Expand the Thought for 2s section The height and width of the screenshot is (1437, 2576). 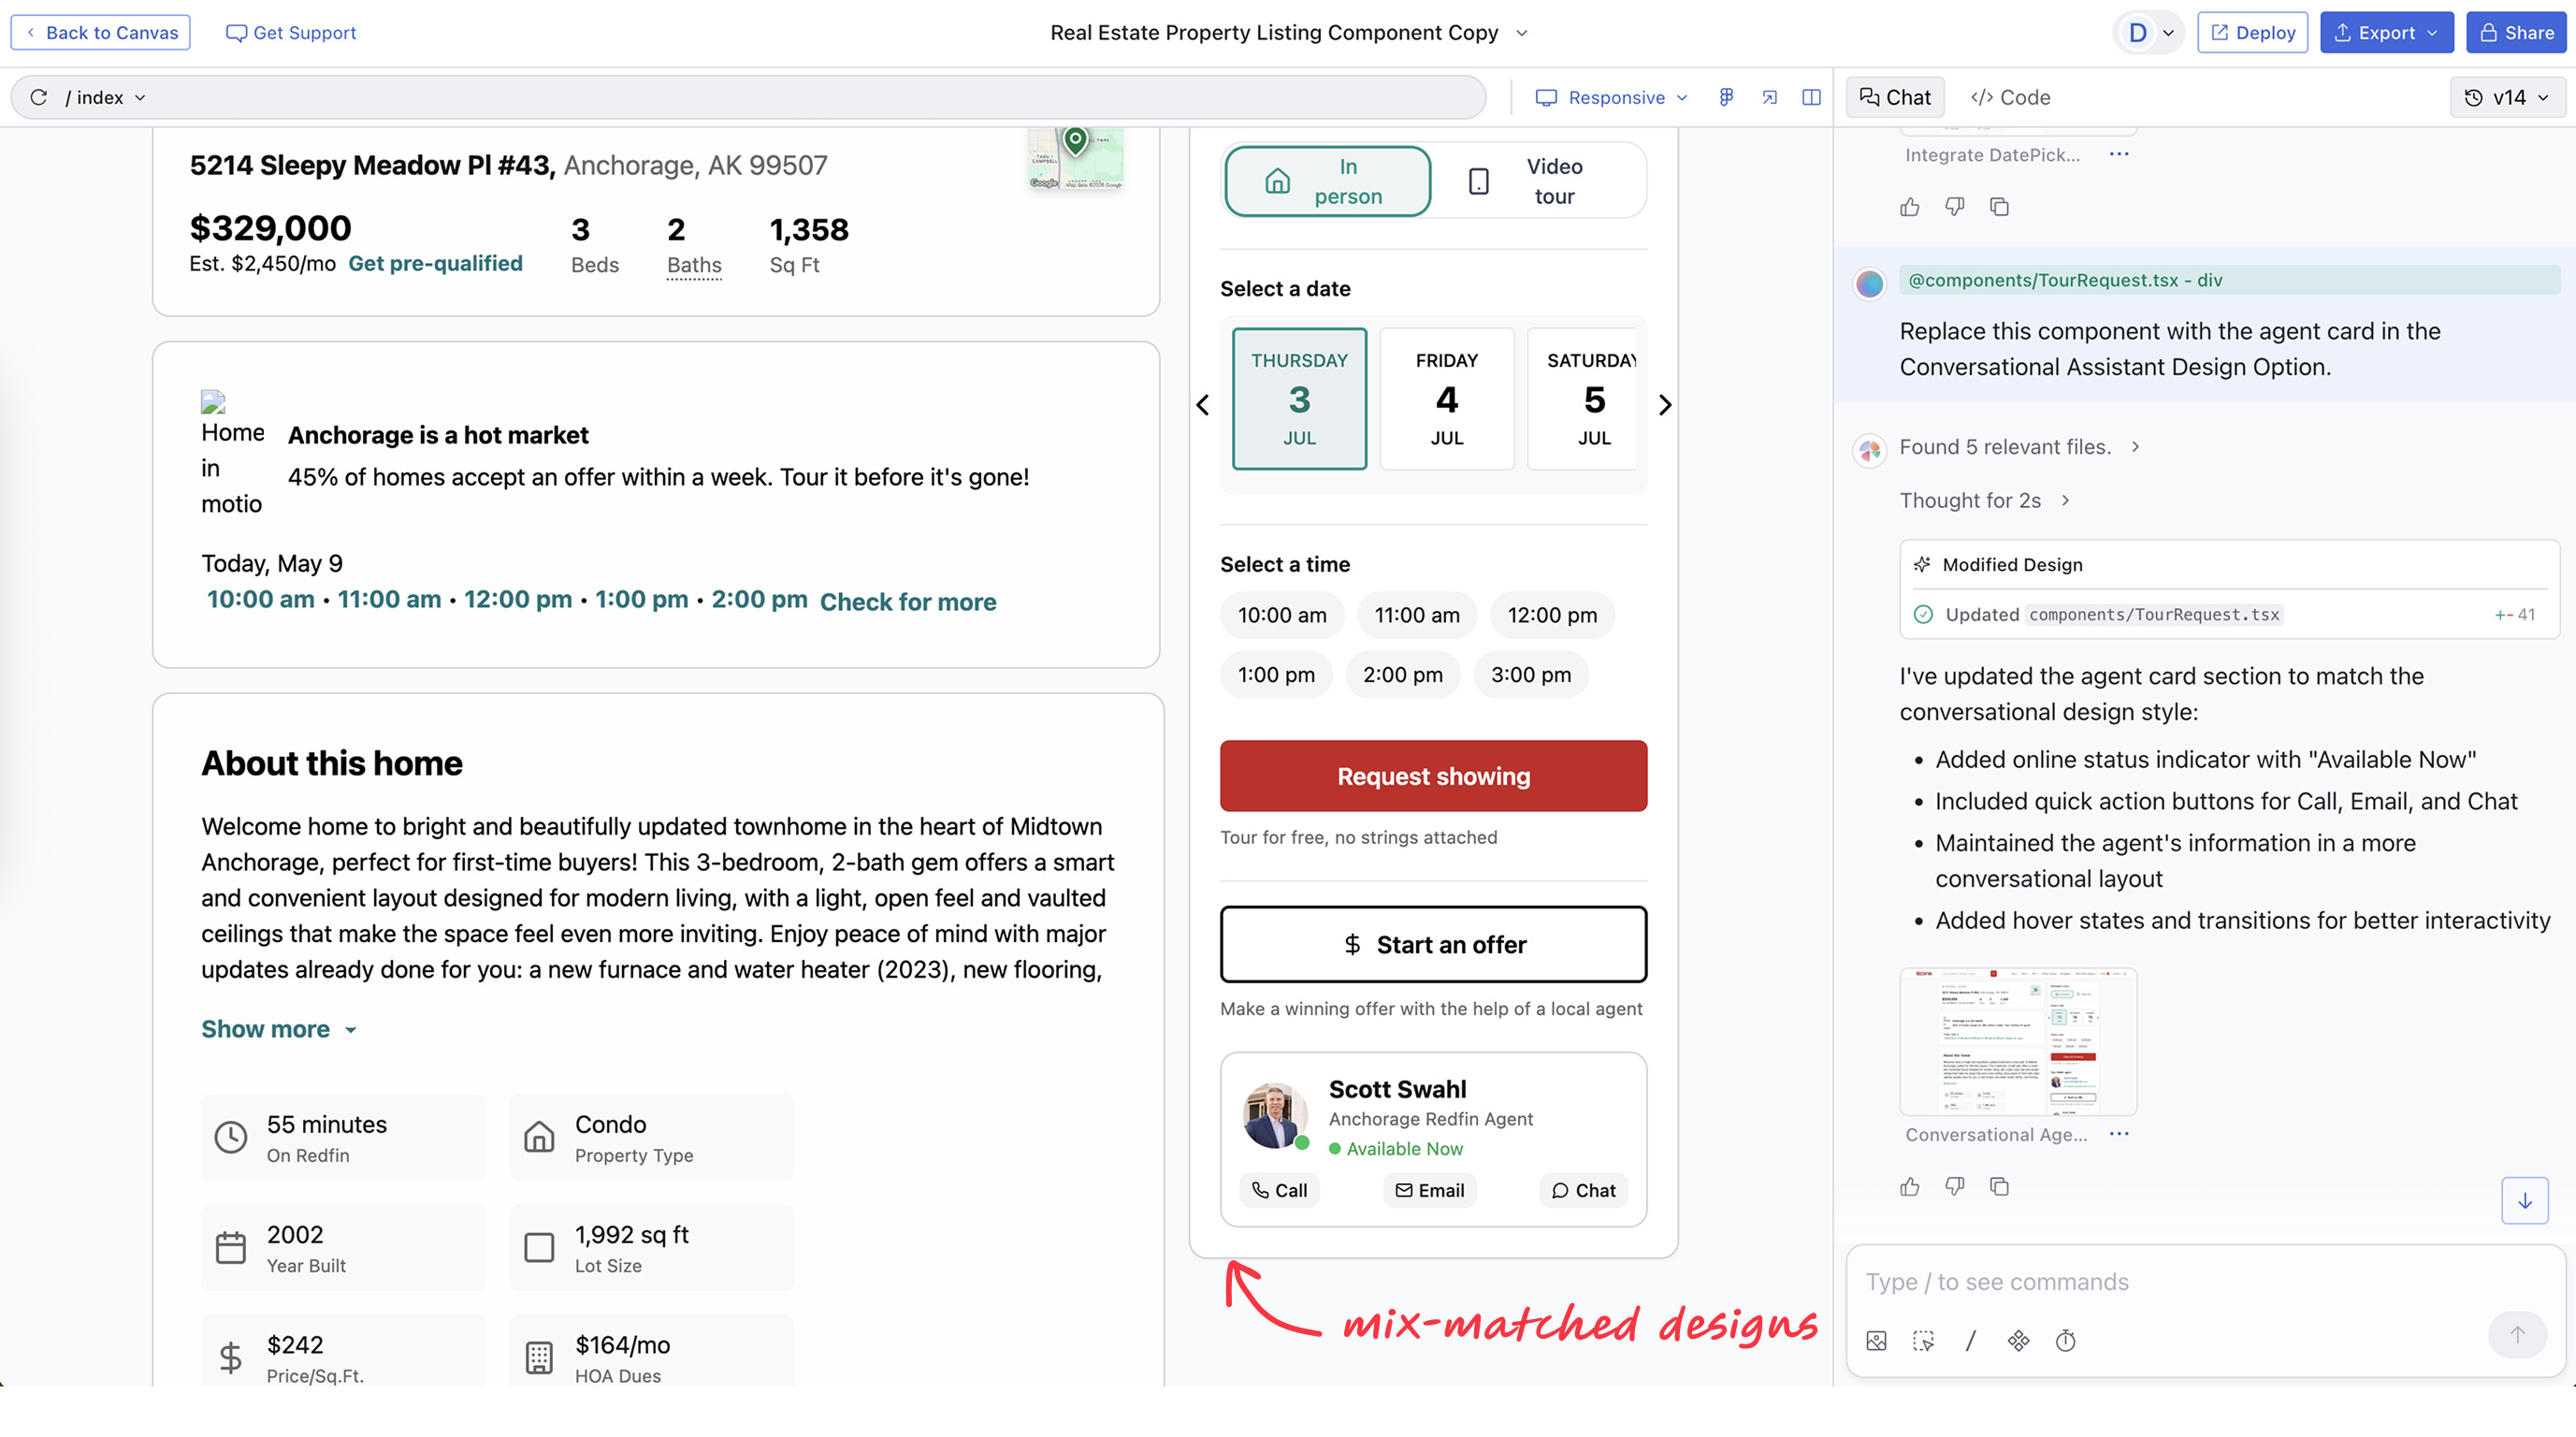(1984, 500)
